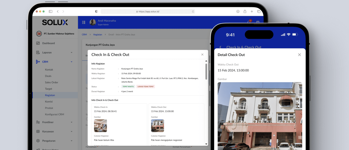Reload the page with the refresh icon
Viewport: 349px width, 150px height.
click(193, 12)
